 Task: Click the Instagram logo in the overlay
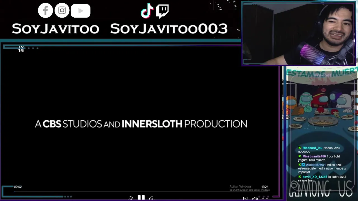[x=62, y=11]
